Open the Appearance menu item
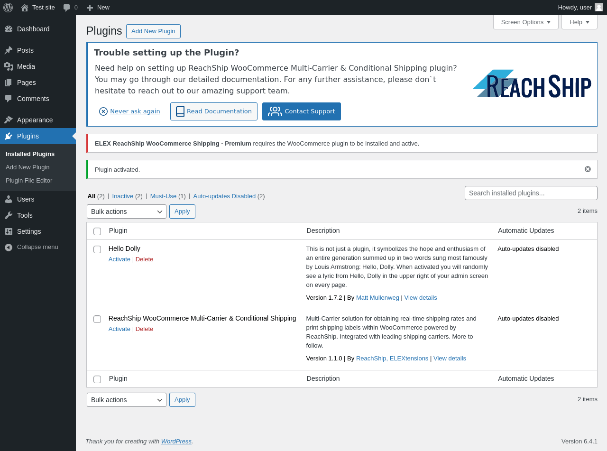The width and height of the screenshot is (607, 451). (38, 120)
